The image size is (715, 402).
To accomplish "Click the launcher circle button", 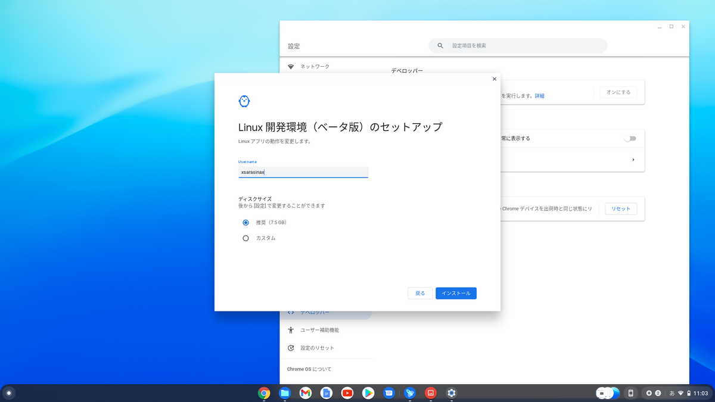I will tap(9, 393).
